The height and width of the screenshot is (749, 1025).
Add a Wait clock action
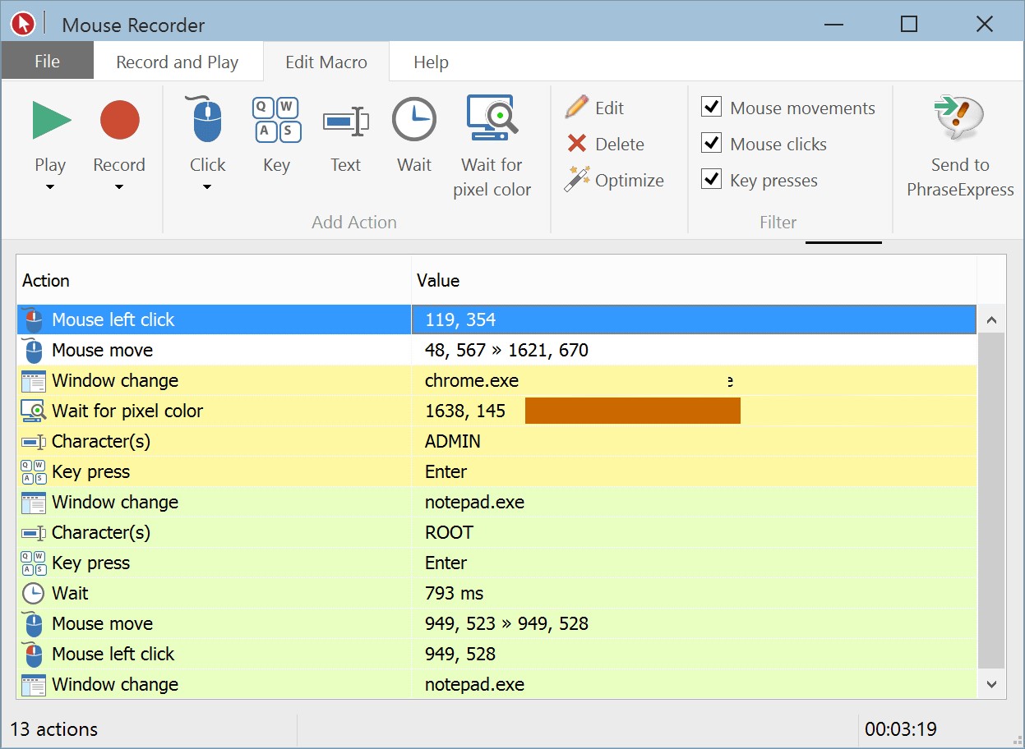414,121
